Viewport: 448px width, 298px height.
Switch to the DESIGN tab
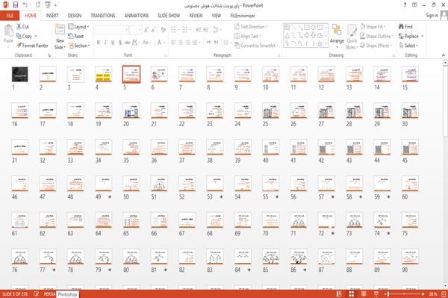[x=75, y=16]
